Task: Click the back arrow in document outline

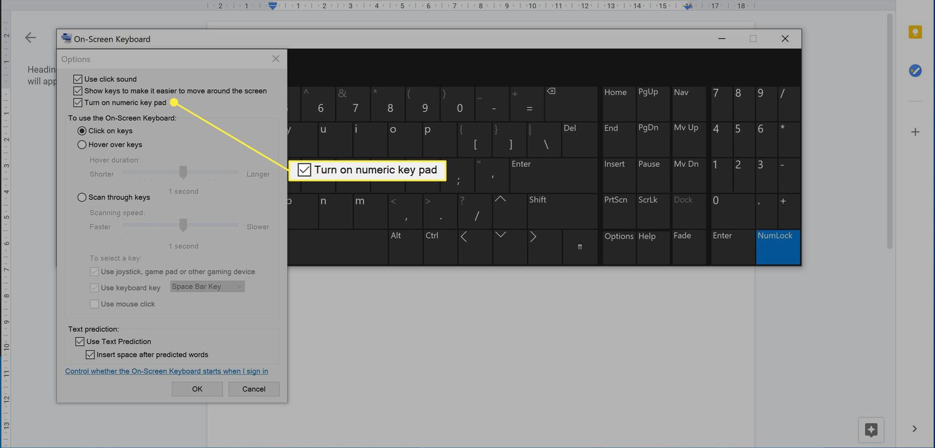Action: point(31,38)
